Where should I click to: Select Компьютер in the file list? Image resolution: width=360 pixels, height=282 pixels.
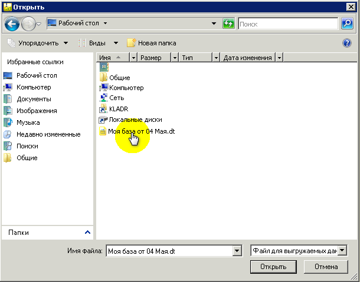coord(122,88)
